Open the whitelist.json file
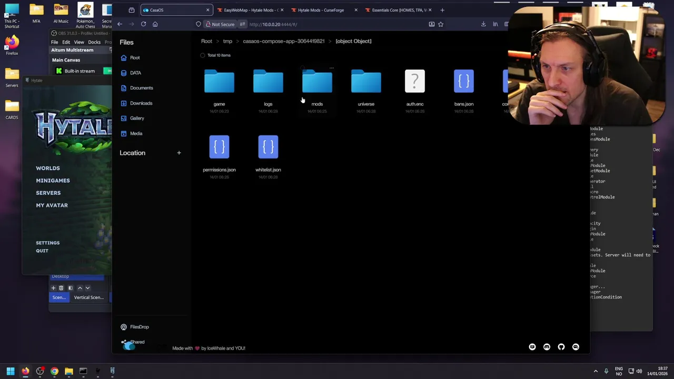 pyautogui.click(x=268, y=147)
